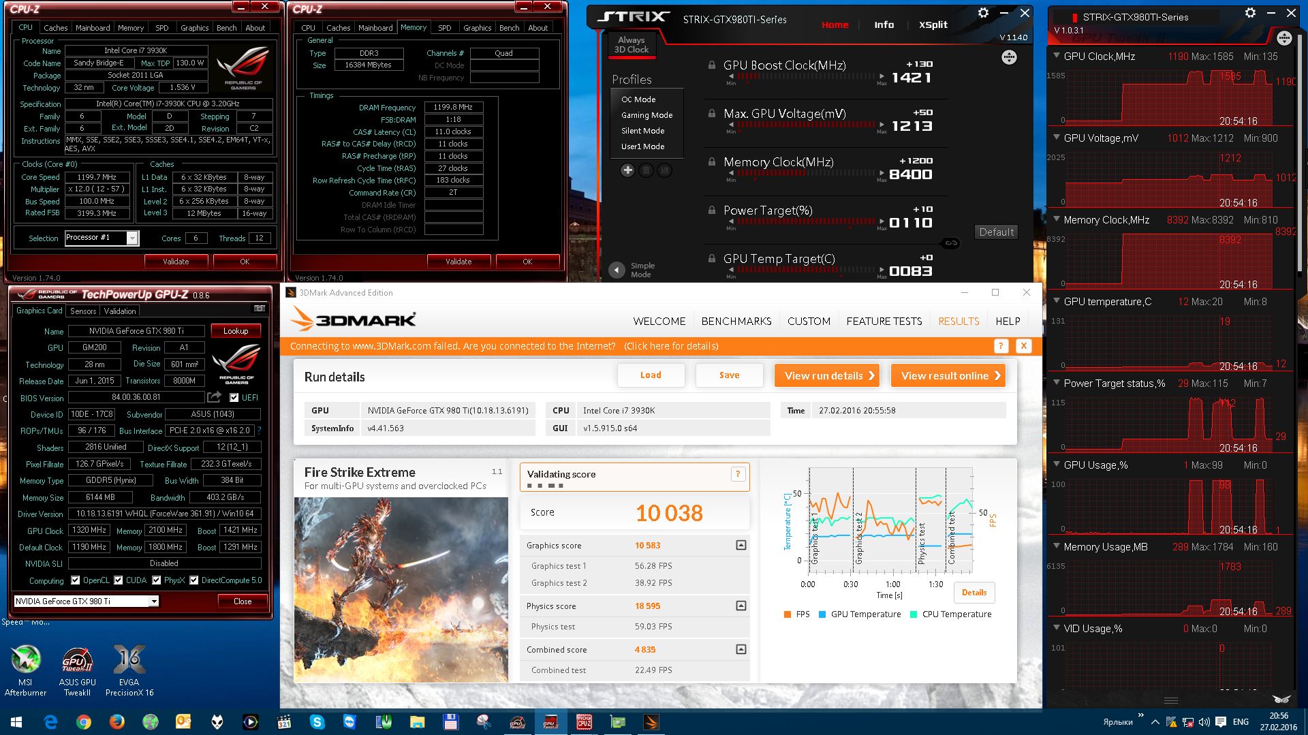The width and height of the screenshot is (1308, 735).
Task: Open GPU Tweak settings gear icon
Action: pos(983,13)
